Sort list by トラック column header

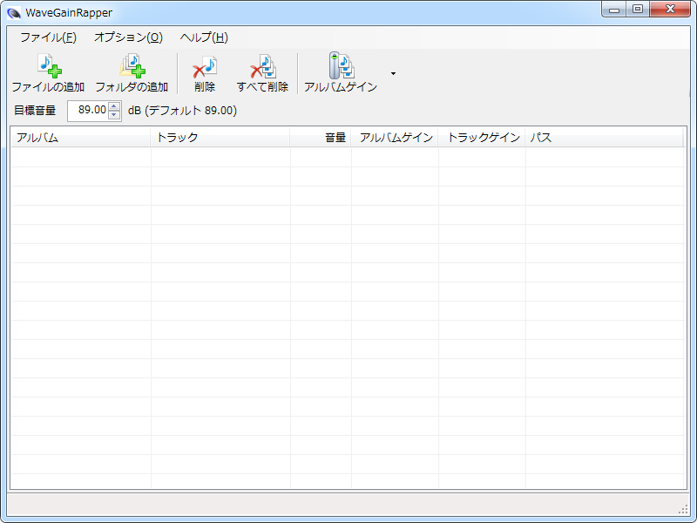(220, 138)
